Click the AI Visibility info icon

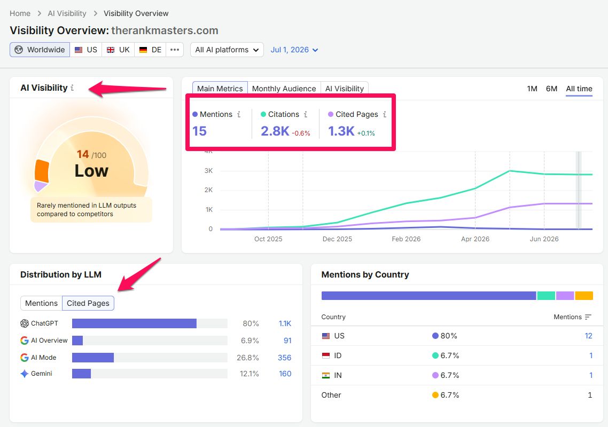tap(72, 88)
